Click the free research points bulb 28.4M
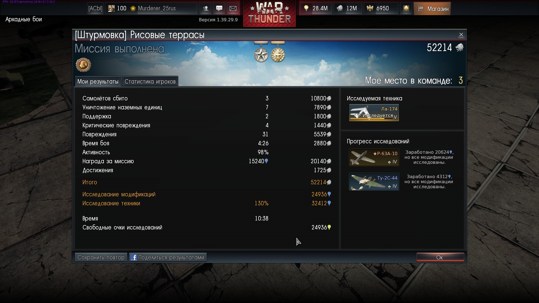Viewport: 539px width, 303px height. 316,8
